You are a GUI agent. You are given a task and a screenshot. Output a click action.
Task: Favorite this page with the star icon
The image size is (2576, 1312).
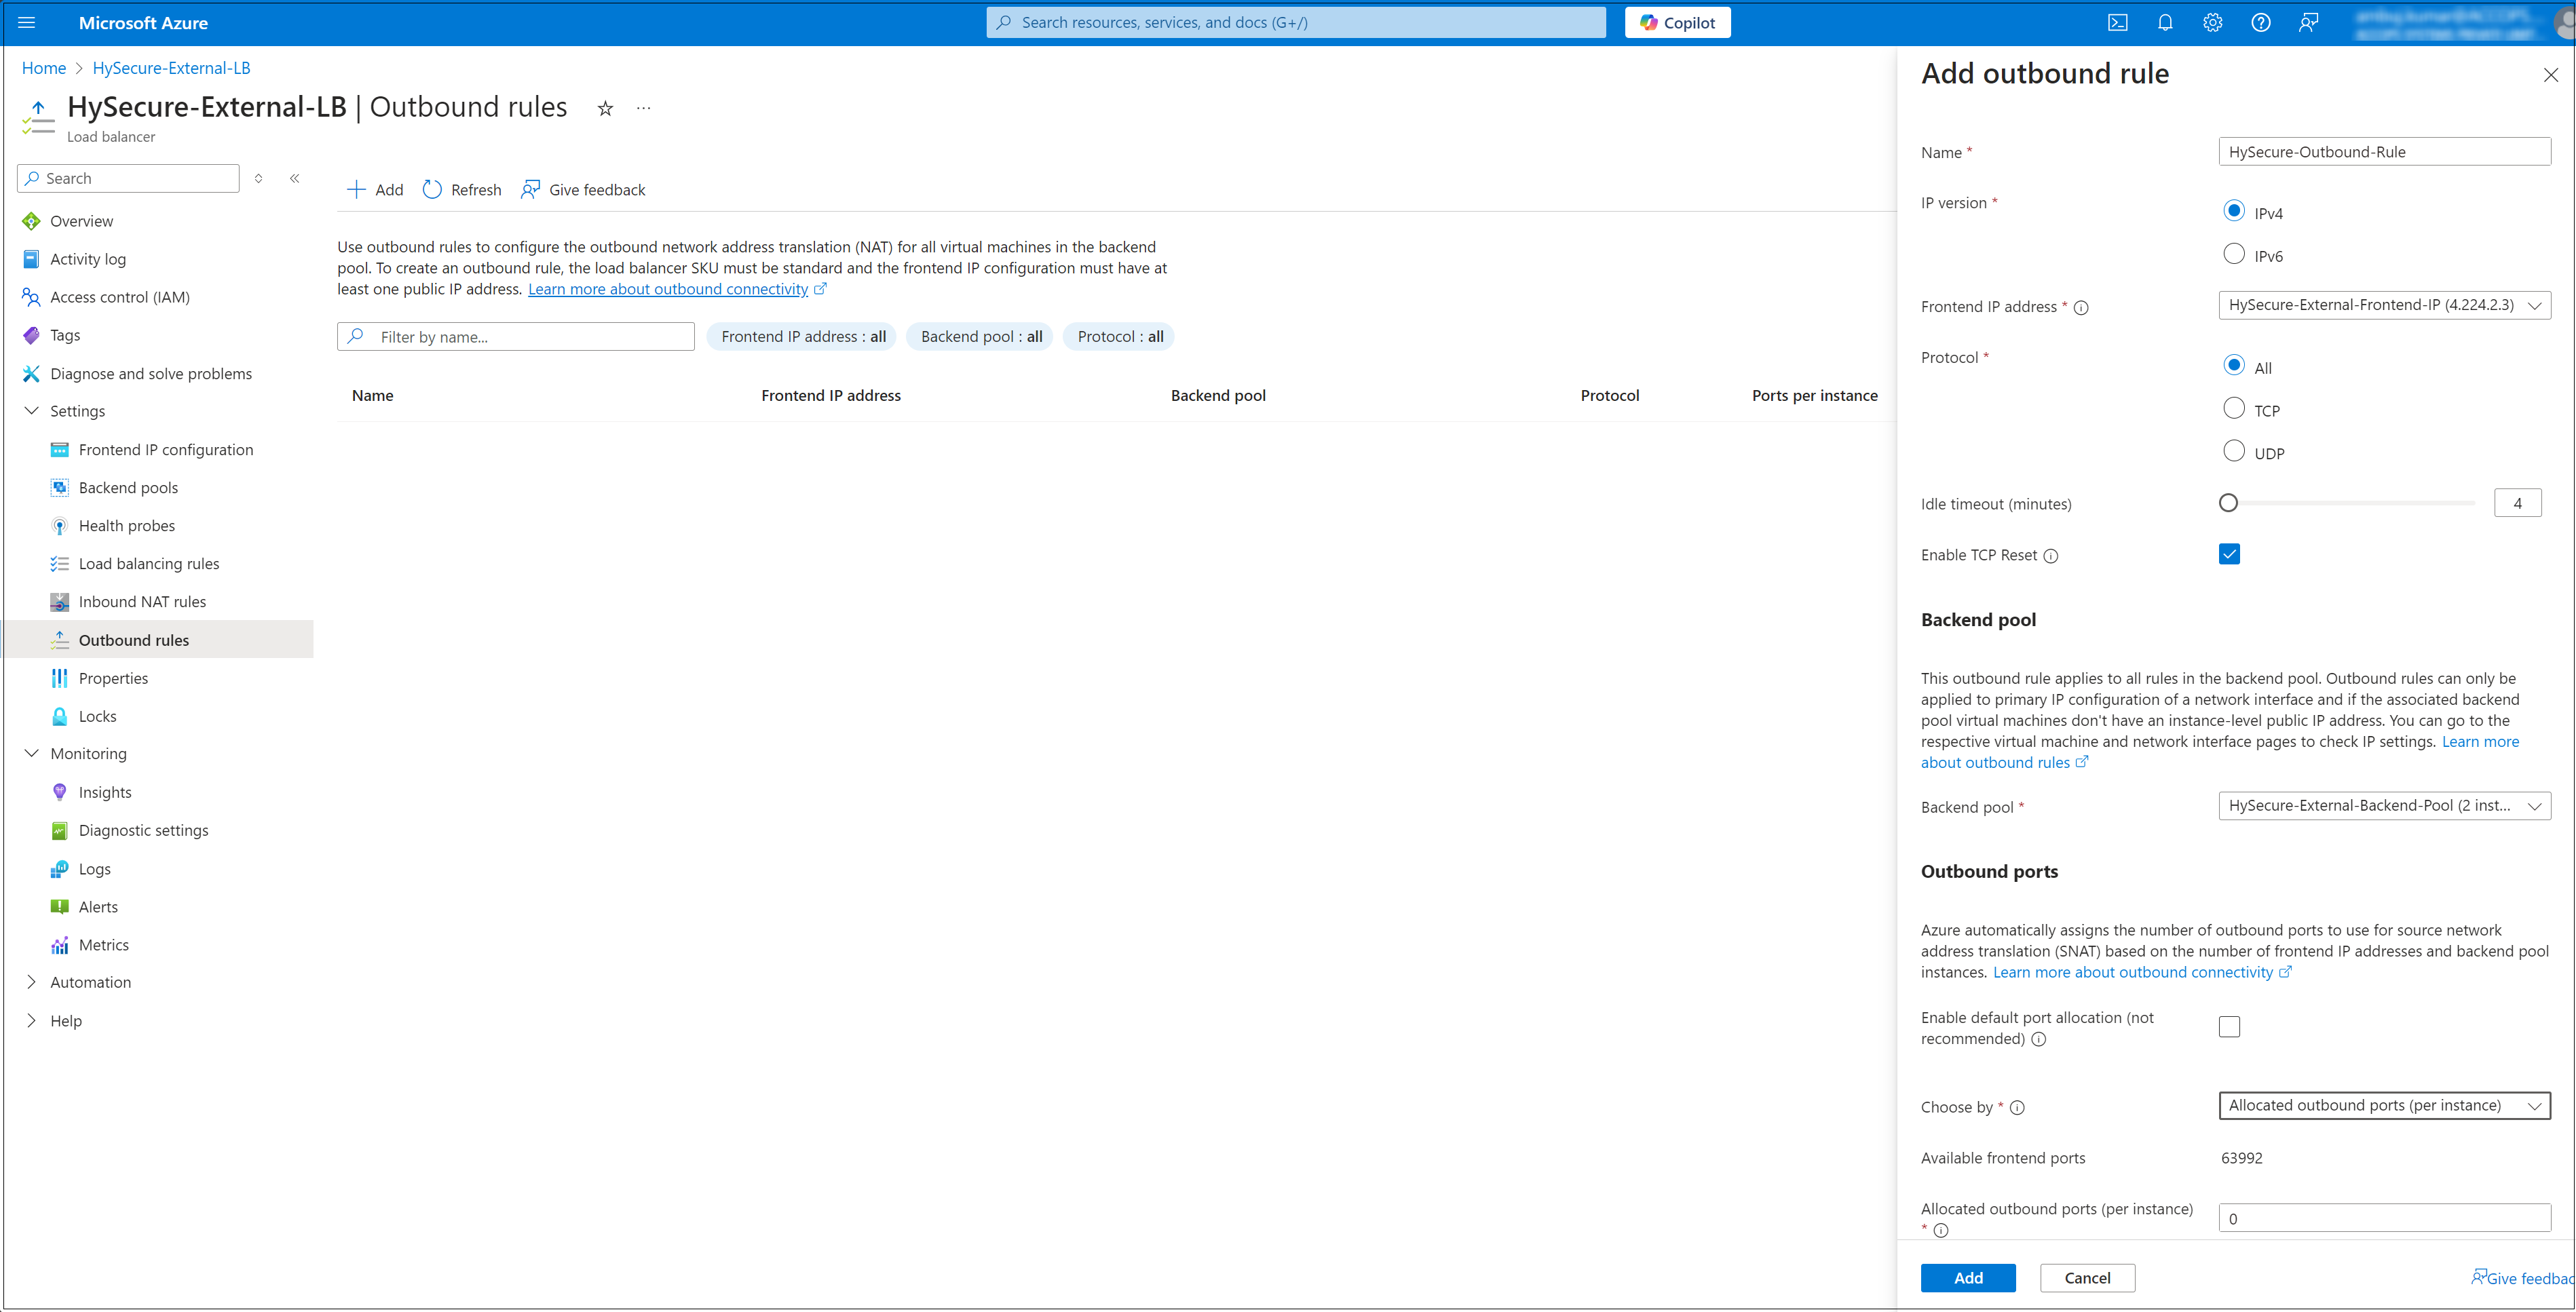pyautogui.click(x=605, y=108)
